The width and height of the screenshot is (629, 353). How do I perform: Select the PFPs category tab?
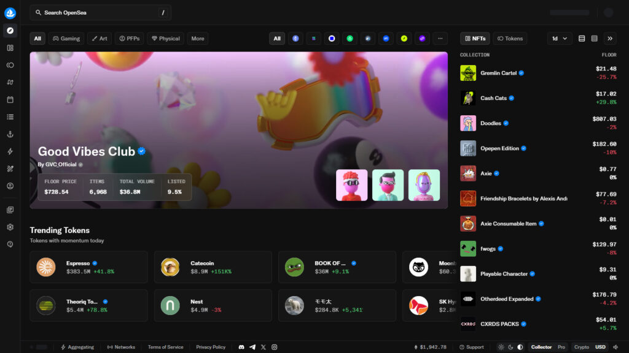(x=130, y=39)
